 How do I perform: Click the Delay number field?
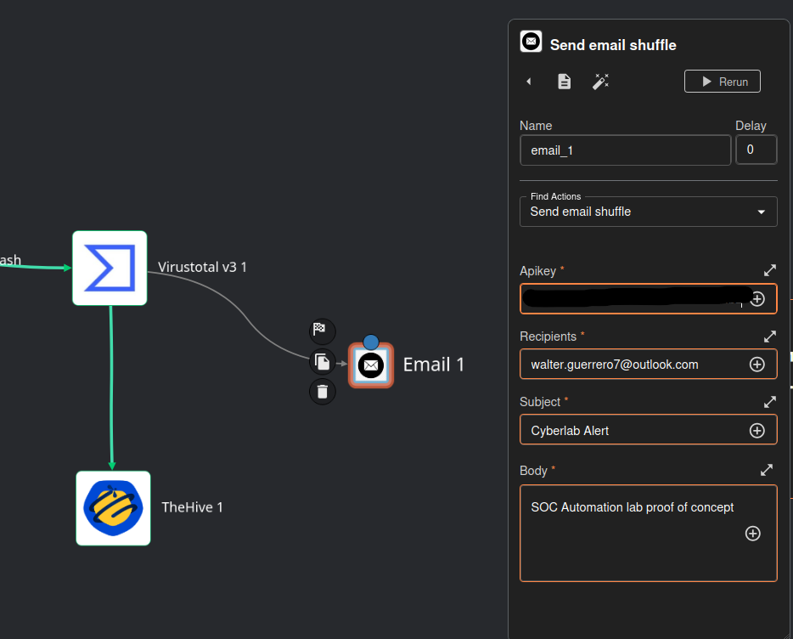(x=755, y=150)
